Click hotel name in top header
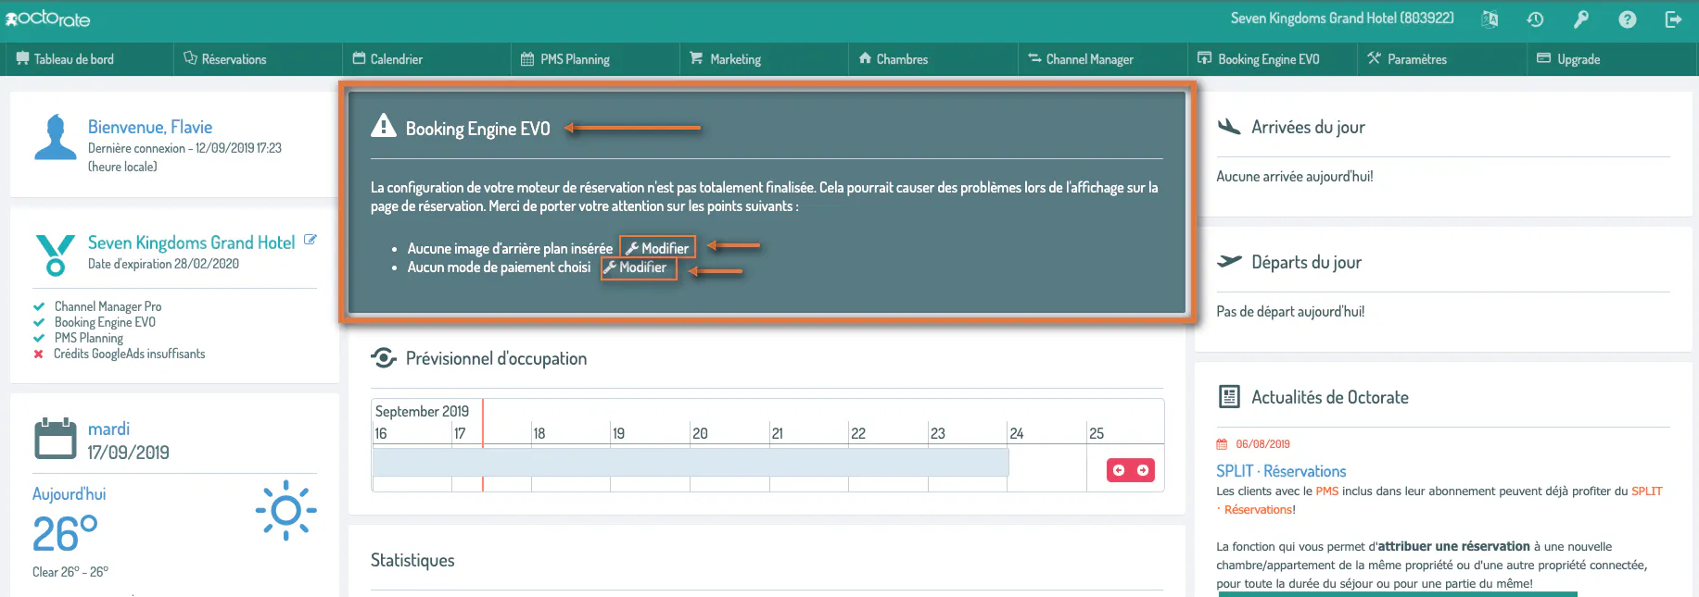This screenshot has height=597, width=1699. click(x=1342, y=19)
